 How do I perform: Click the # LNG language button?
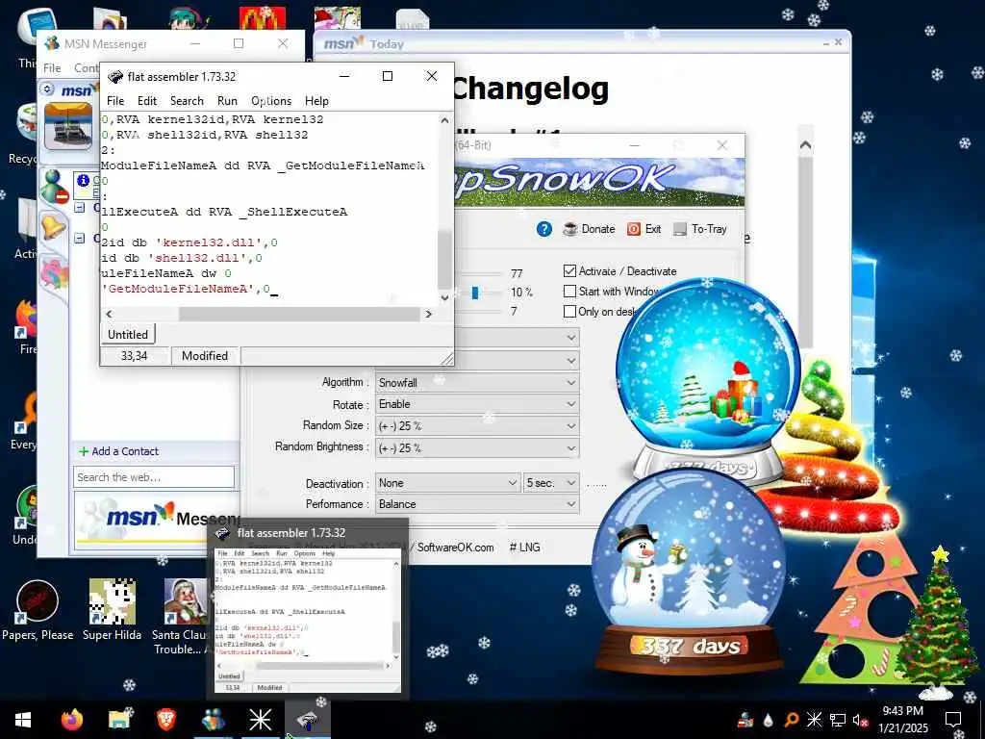tap(524, 548)
